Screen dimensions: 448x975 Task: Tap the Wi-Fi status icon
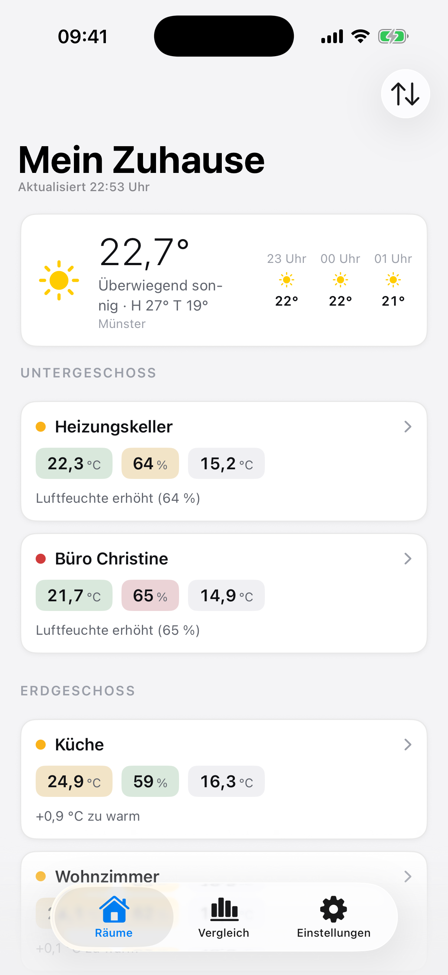(x=361, y=37)
